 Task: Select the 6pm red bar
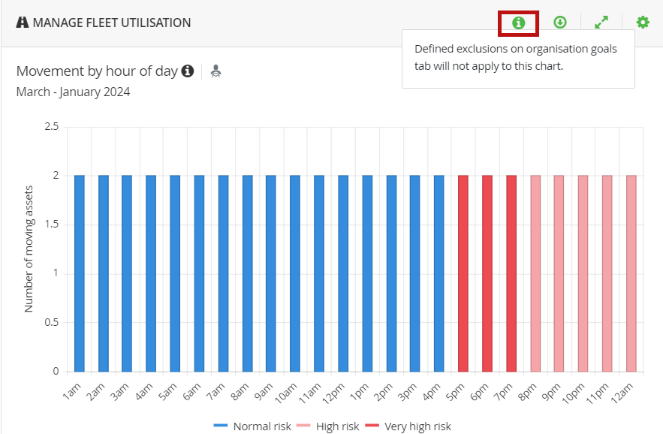pos(487,273)
